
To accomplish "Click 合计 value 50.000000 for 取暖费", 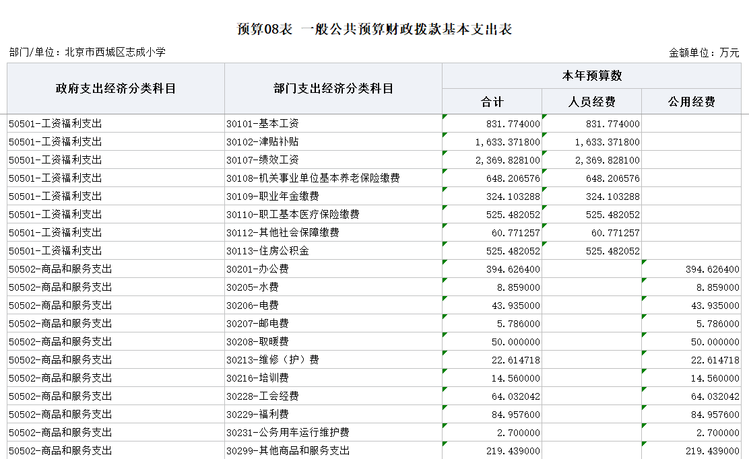I will tap(492, 342).
